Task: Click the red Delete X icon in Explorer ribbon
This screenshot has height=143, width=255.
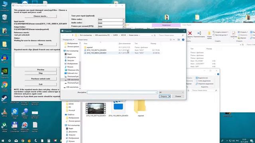Action: [x=190, y=33]
